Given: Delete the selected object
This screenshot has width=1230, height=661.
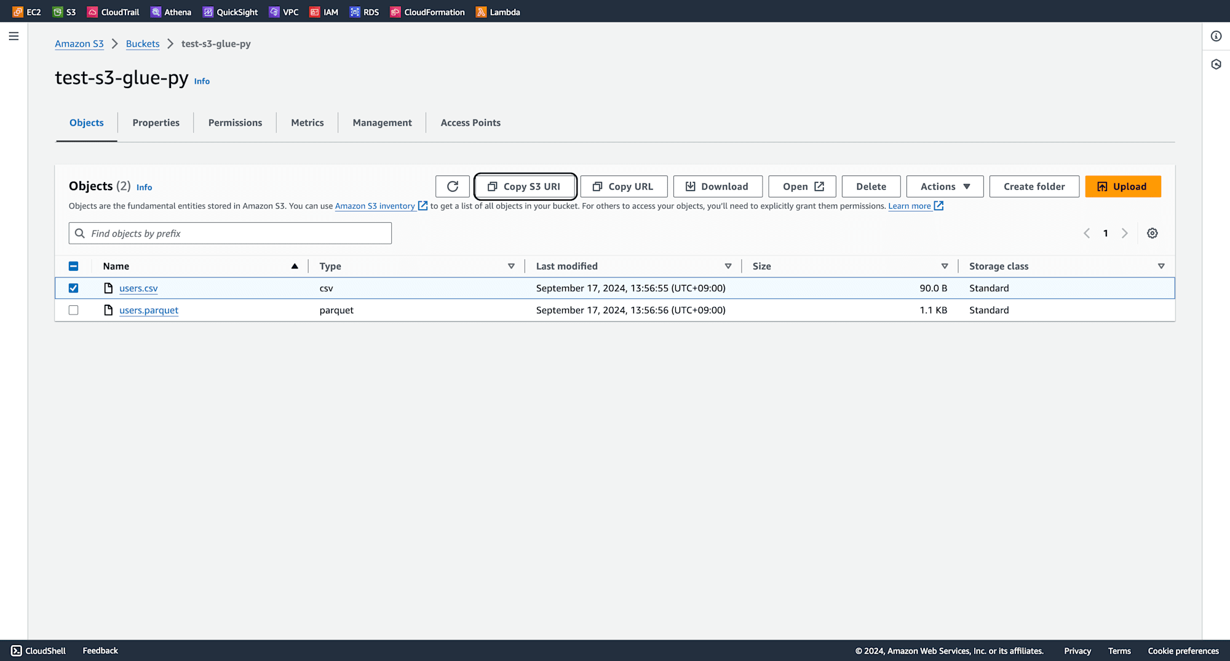Looking at the screenshot, I should [871, 186].
